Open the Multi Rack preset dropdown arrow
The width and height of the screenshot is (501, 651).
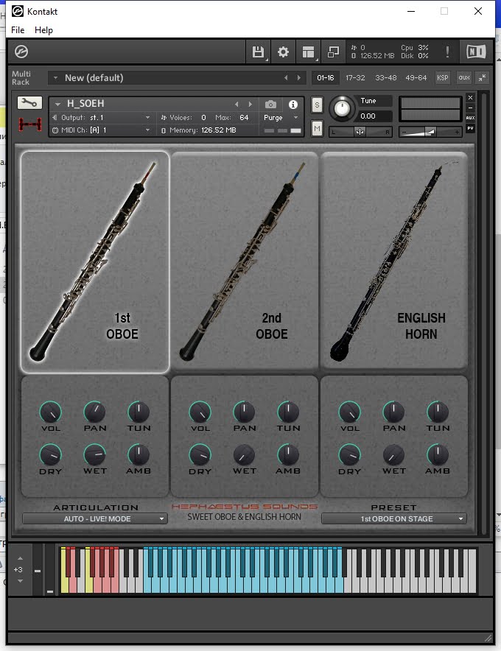click(x=55, y=77)
